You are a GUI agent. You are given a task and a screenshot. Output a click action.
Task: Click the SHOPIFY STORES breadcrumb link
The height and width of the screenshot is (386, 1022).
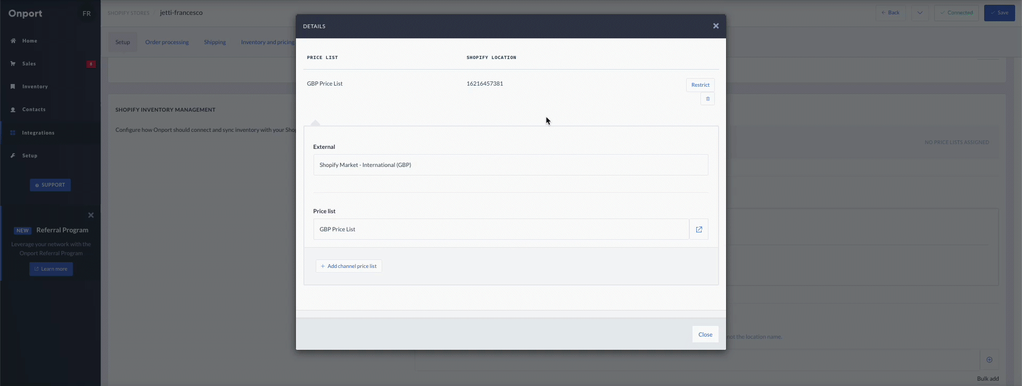click(x=128, y=13)
